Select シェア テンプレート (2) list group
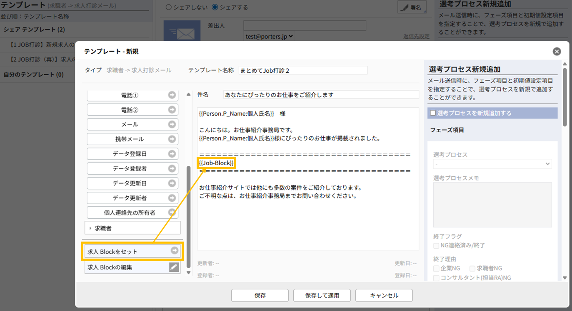Viewport: 572px width, 311px height. 34,30
